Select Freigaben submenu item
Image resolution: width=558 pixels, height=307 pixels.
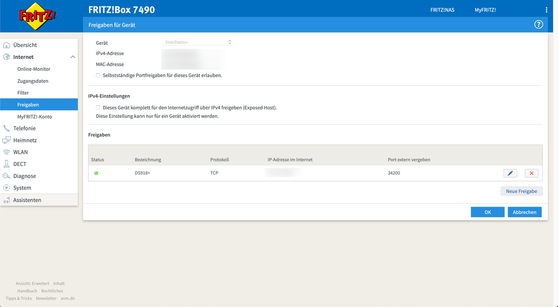pos(39,105)
